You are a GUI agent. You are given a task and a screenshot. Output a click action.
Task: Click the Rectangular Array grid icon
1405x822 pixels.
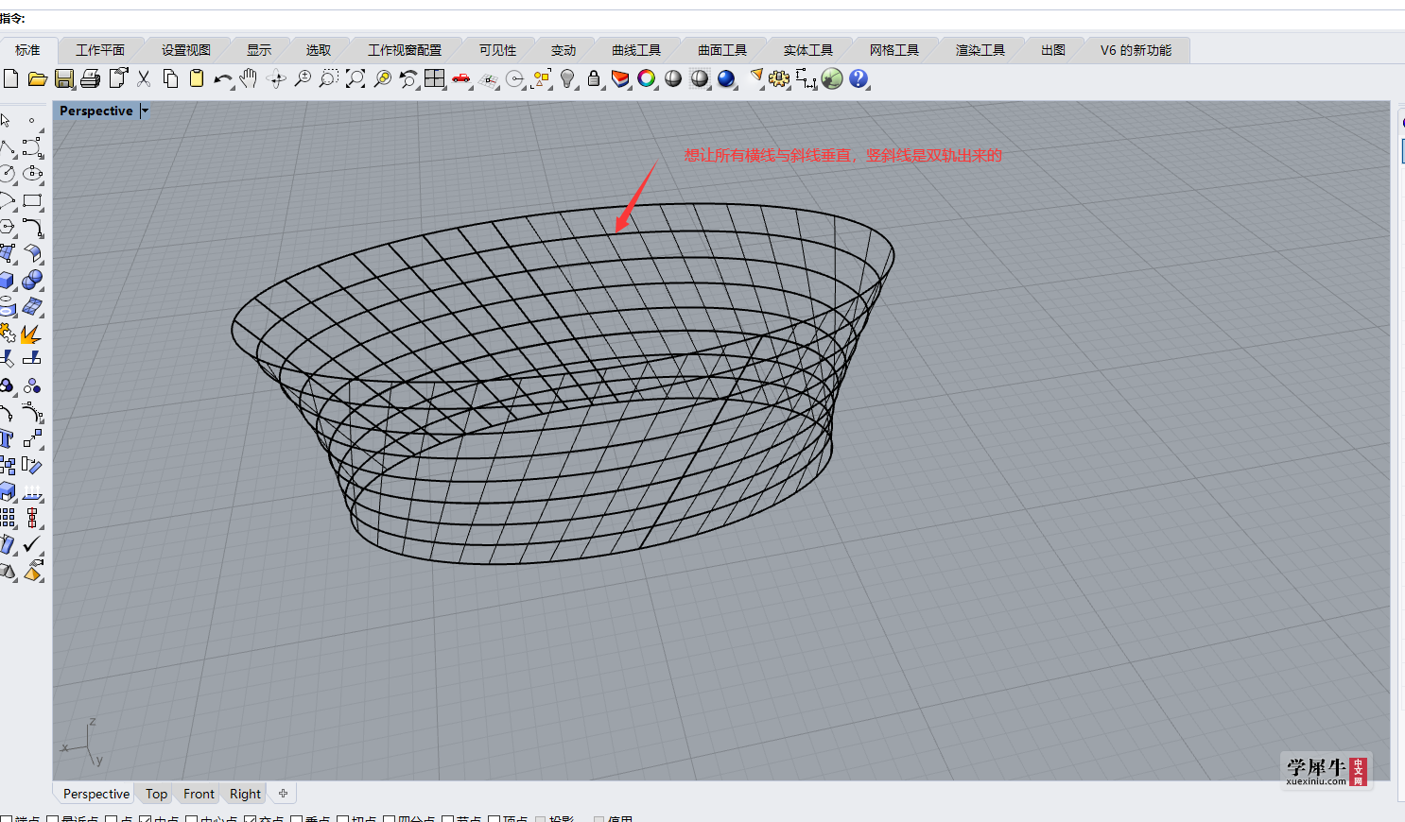point(8,518)
